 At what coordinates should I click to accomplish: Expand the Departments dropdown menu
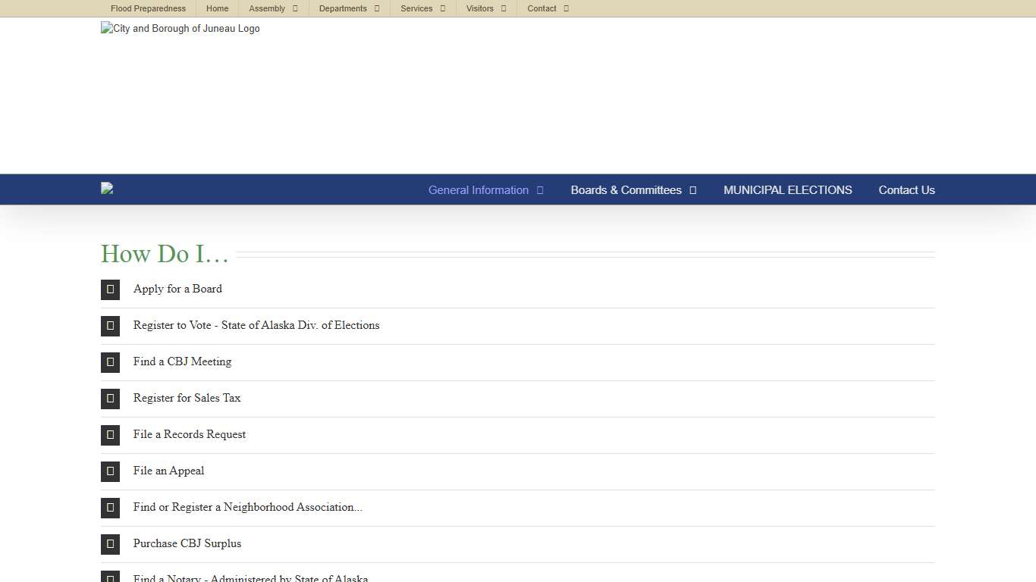pyautogui.click(x=349, y=8)
